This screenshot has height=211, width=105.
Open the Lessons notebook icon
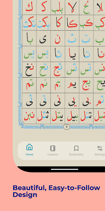click(53, 148)
